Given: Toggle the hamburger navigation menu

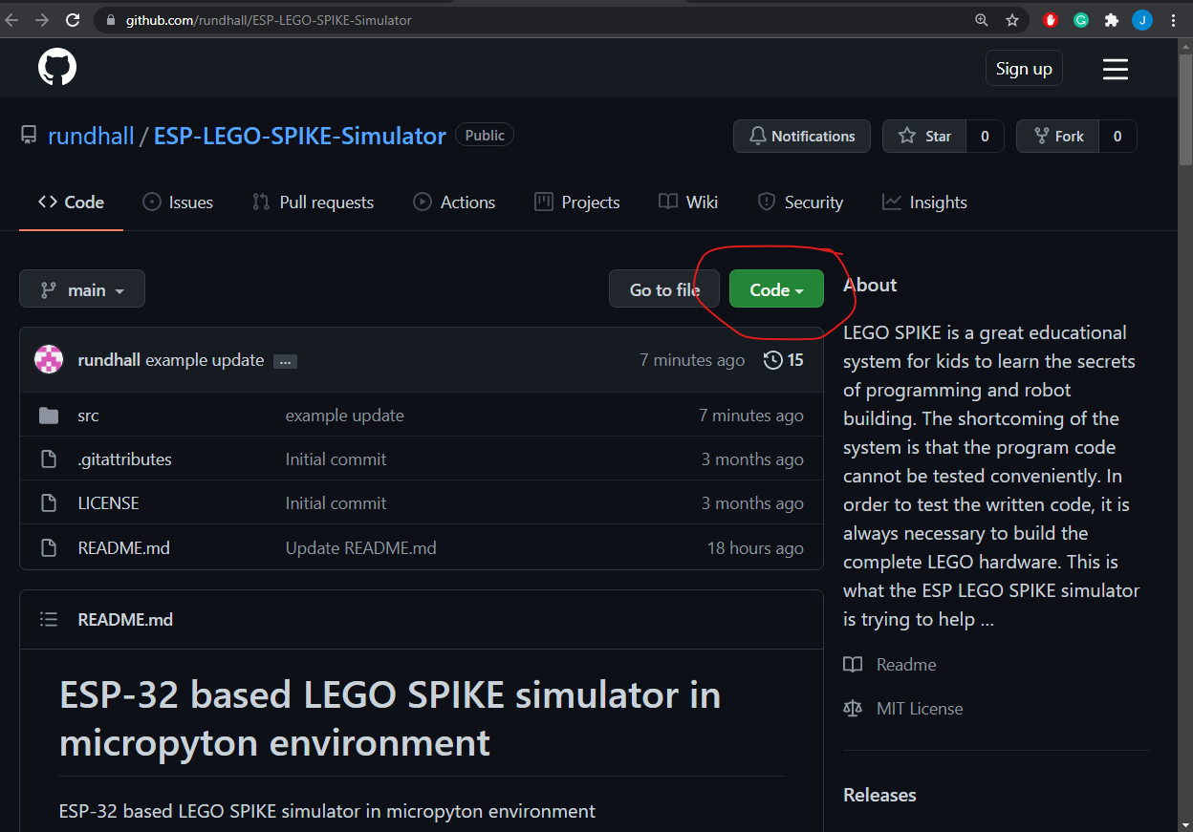Looking at the screenshot, I should [1115, 68].
